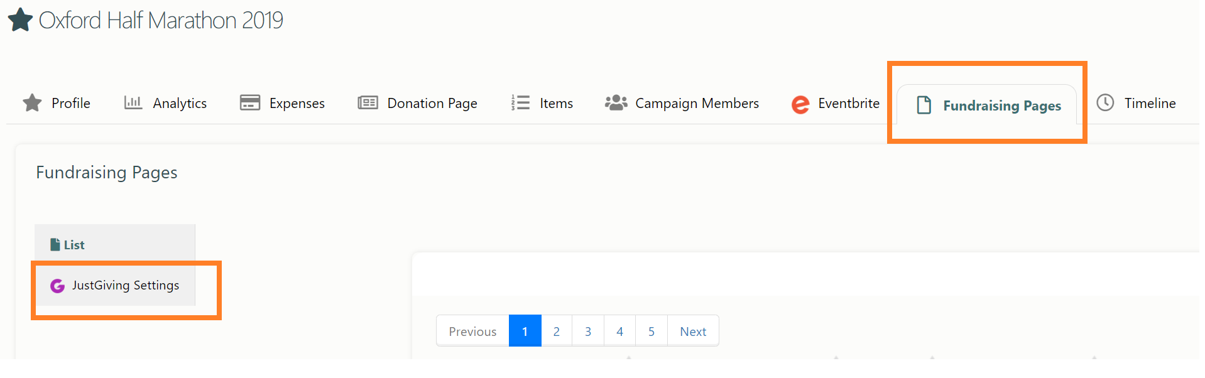Click the JustGiving logo icon

click(58, 286)
